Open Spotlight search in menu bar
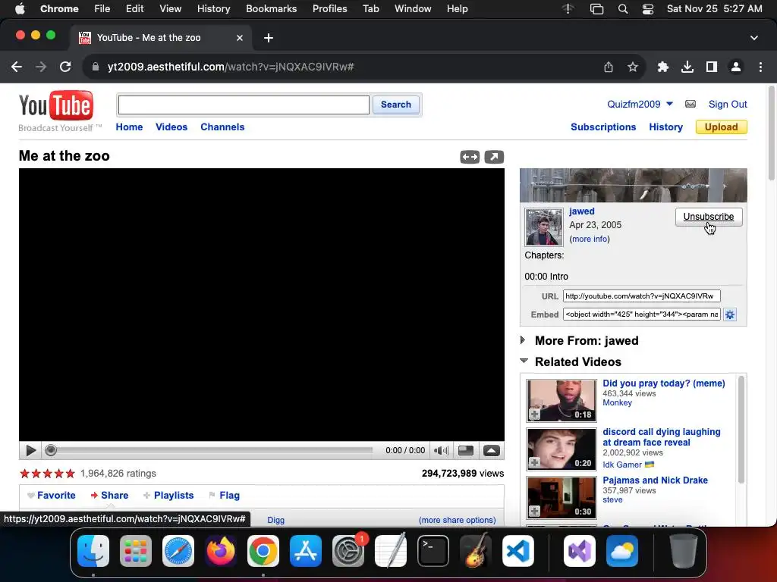This screenshot has width=777, height=582. pos(623,9)
